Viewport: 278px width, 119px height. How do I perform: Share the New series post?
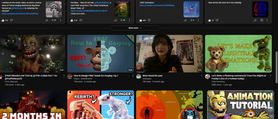(255, 20)
